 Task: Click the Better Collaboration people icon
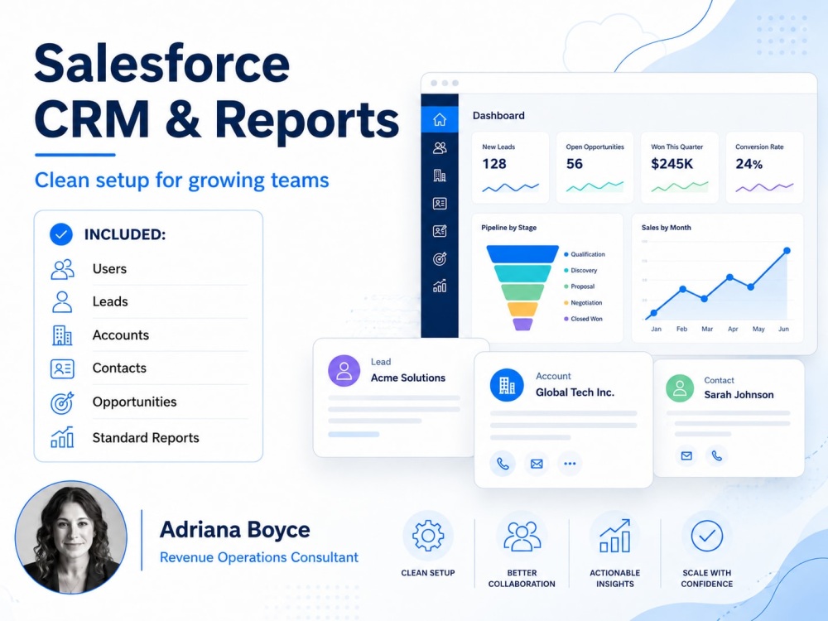click(x=522, y=537)
